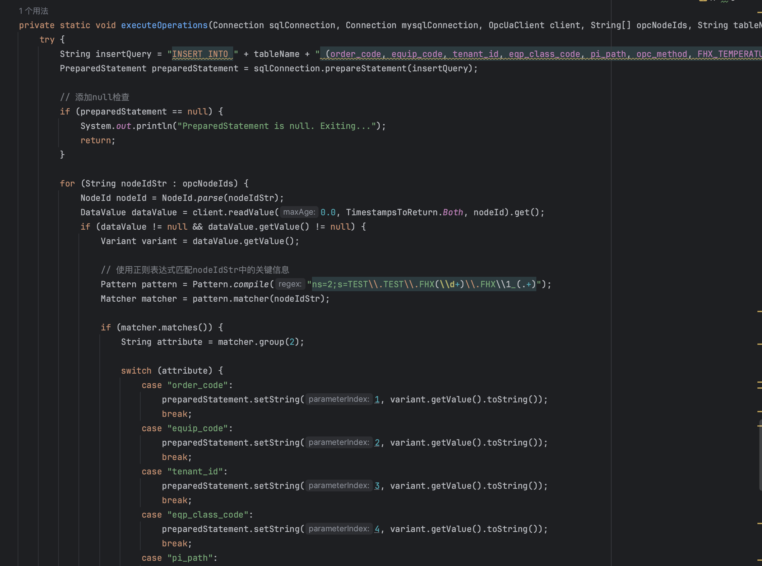Click the Variant variant declaration
762x566 pixels.
coord(139,241)
